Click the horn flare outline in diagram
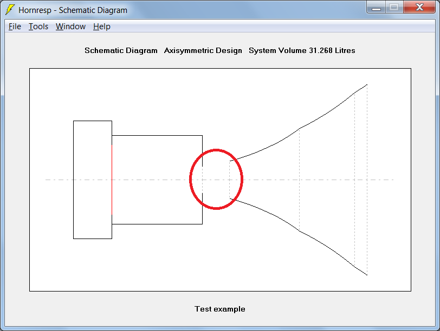Screen dimensions: 440x331 click(x=298, y=180)
